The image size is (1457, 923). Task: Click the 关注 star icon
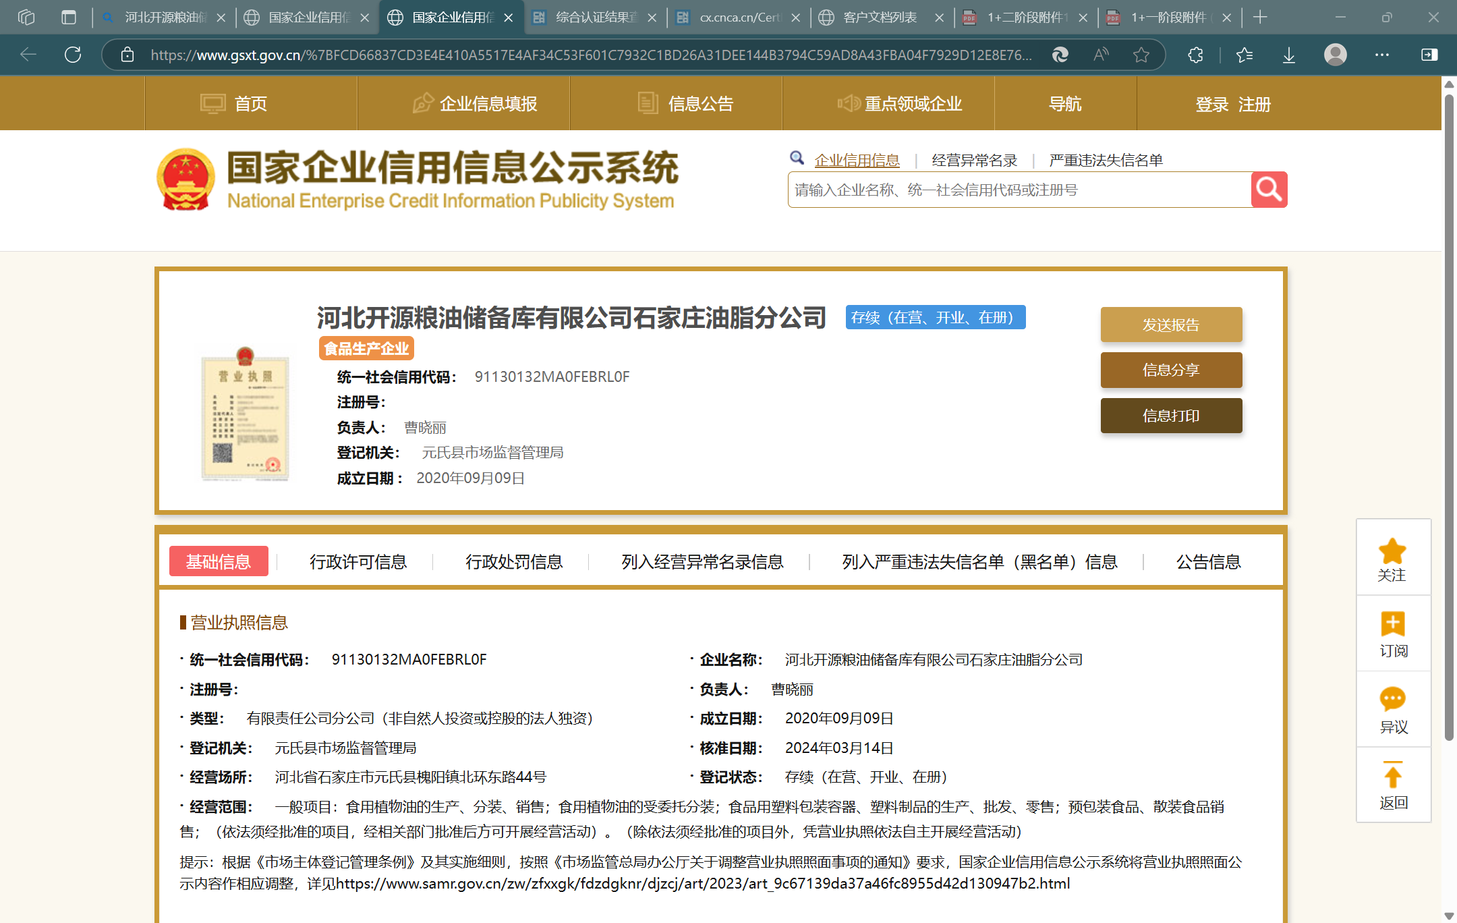(x=1392, y=551)
